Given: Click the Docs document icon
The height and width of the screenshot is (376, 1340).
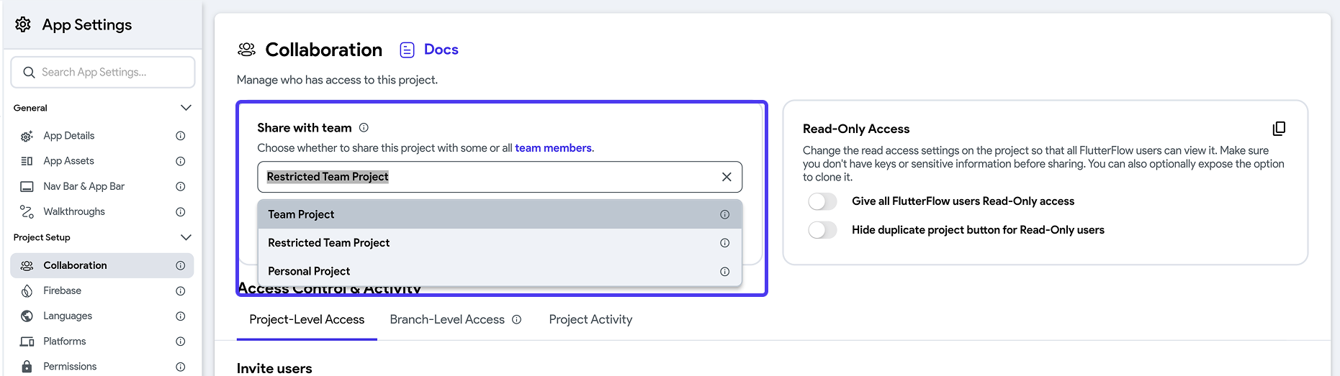Looking at the screenshot, I should (408, 50).
